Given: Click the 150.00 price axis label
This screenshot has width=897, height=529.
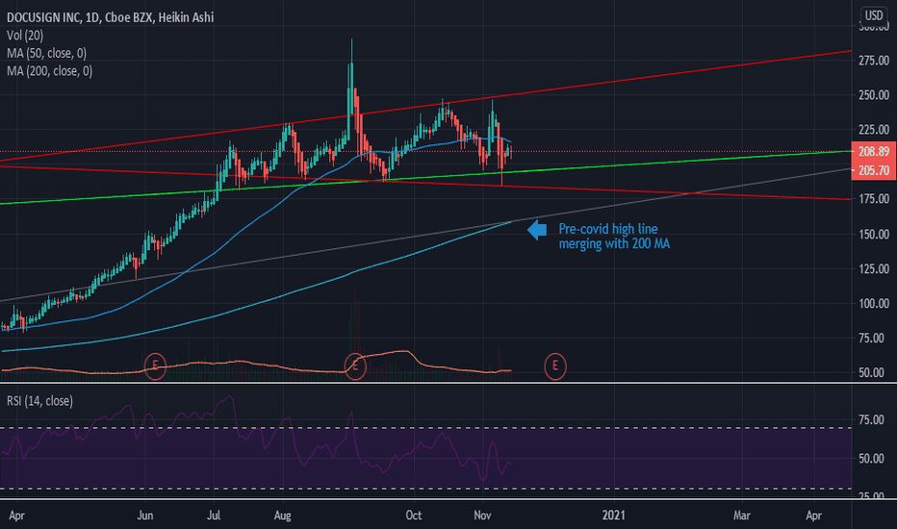Looking at the screenshot, I should point(874,235).
